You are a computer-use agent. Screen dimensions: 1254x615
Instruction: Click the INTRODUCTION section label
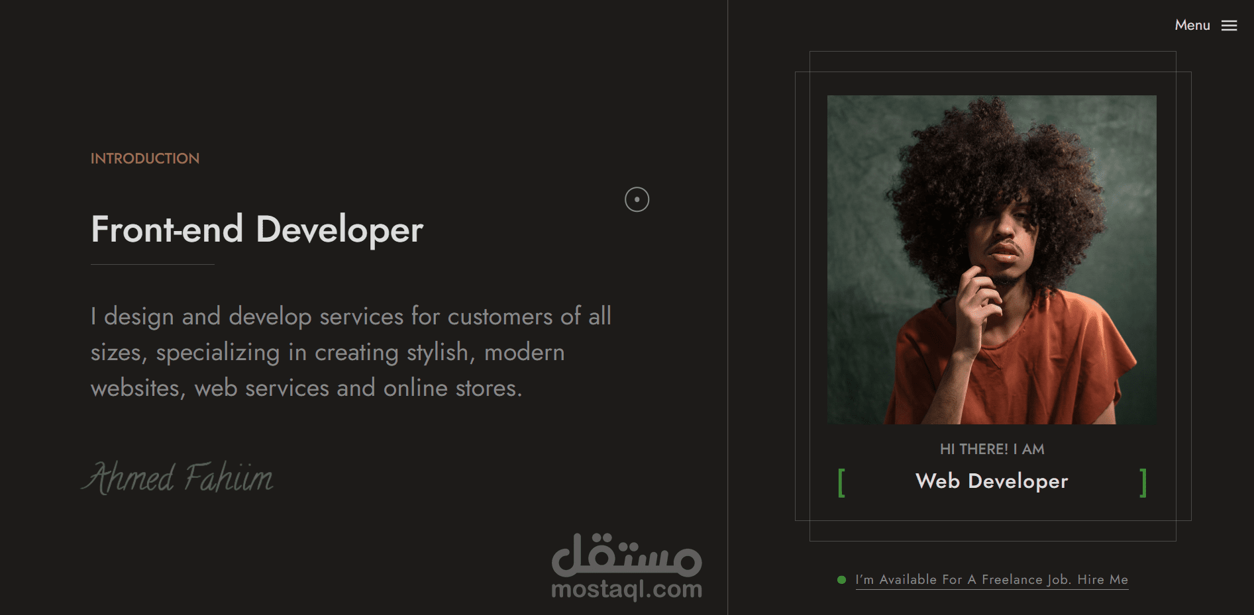coord(145,159)
